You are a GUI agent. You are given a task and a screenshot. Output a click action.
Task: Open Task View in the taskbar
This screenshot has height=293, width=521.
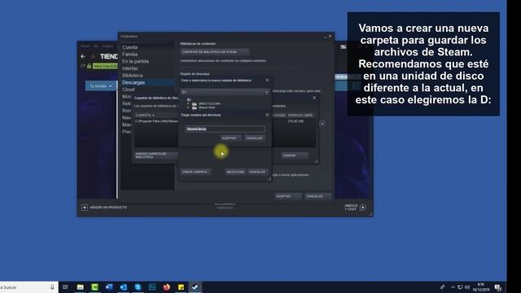(x=65, y=287)
